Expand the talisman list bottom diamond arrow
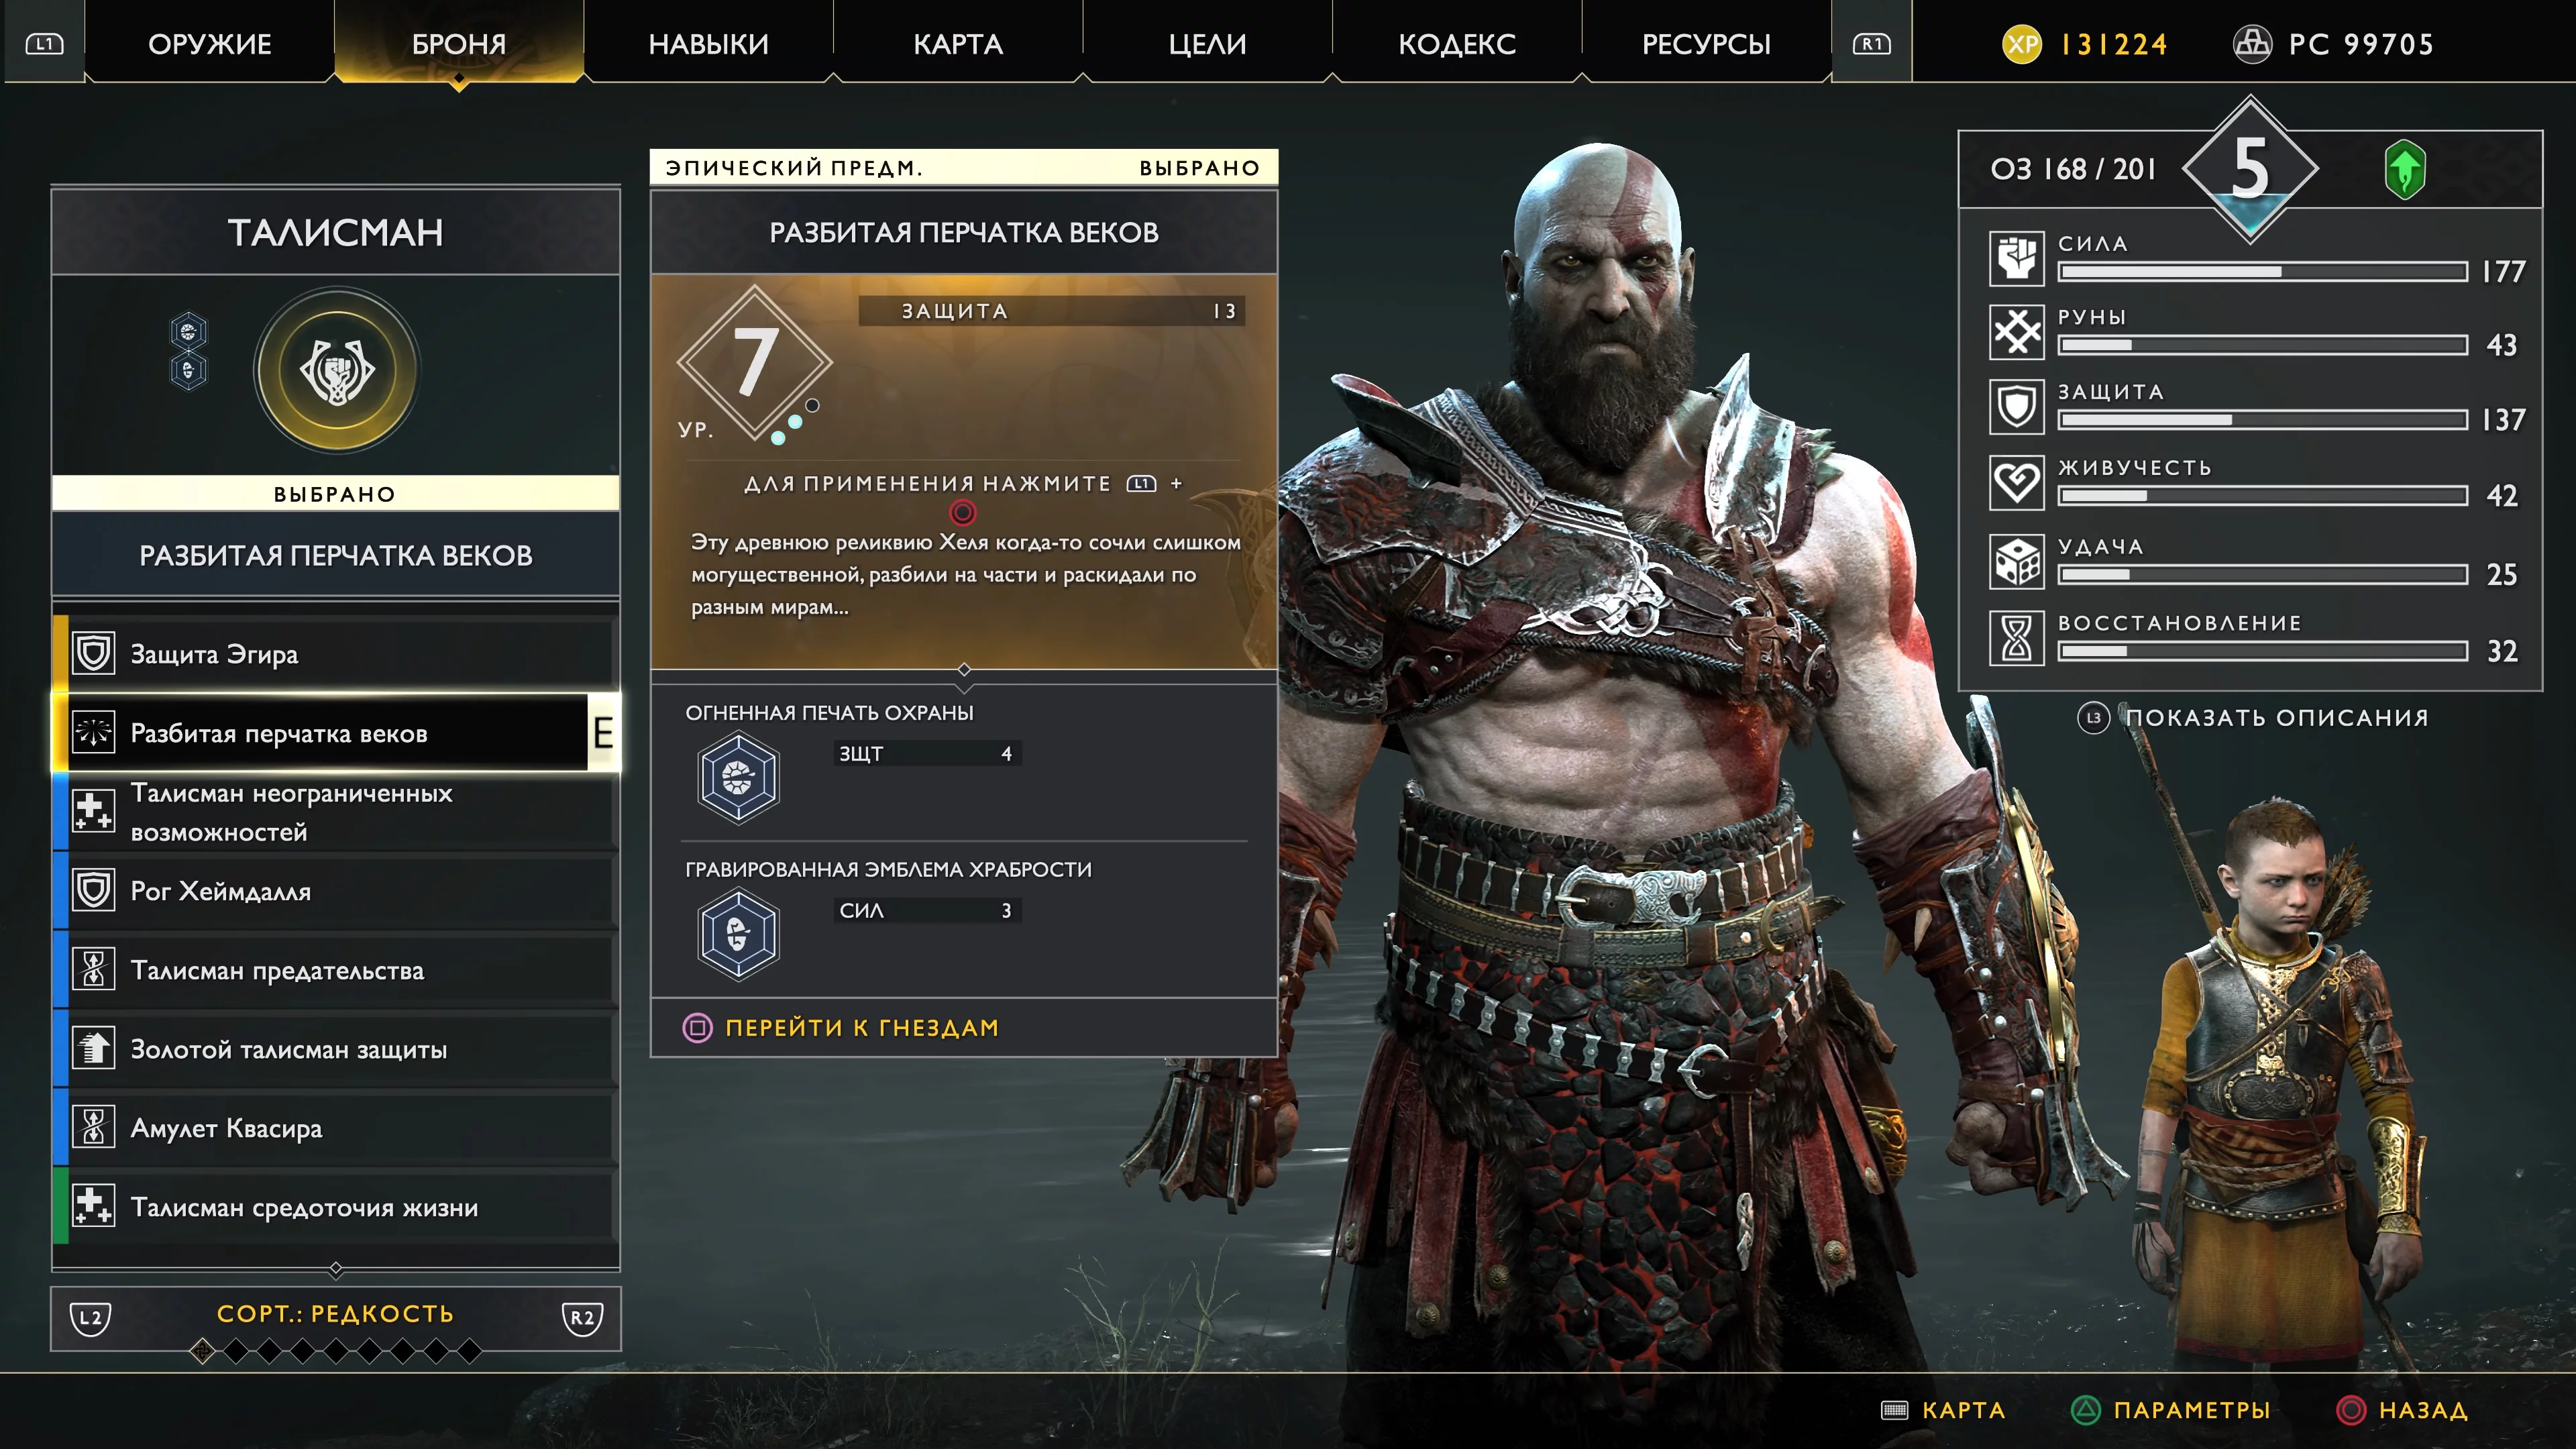The height and width of the screenshot is (1449, 2576). click(x=336, y=1269)
